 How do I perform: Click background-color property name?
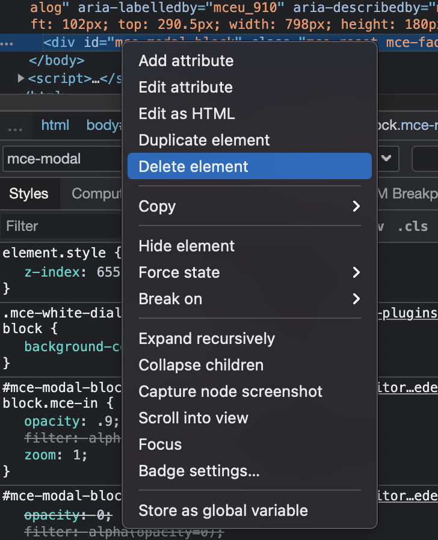point(72,346)
